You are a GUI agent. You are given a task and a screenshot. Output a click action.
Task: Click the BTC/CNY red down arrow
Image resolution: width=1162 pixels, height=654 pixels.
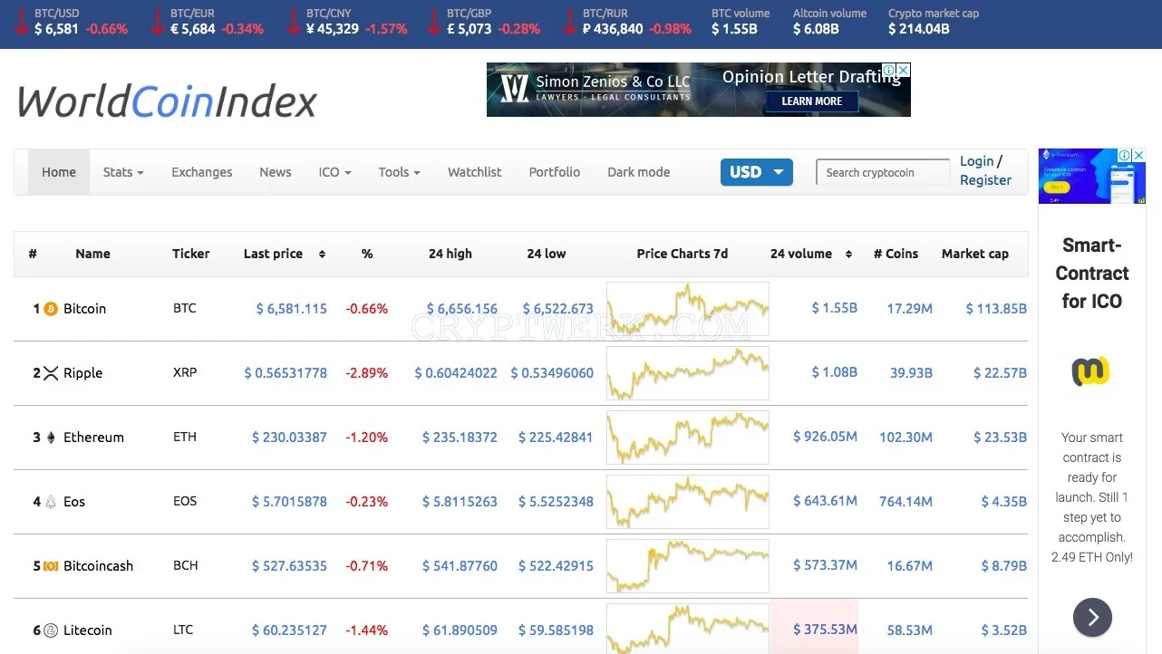coord(293,22)
